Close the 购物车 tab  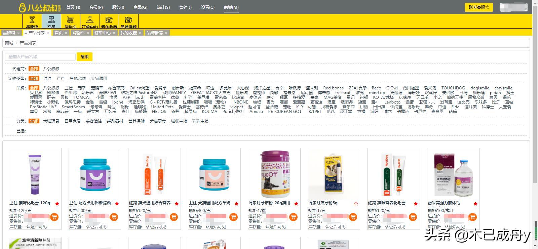pos(88,33)
